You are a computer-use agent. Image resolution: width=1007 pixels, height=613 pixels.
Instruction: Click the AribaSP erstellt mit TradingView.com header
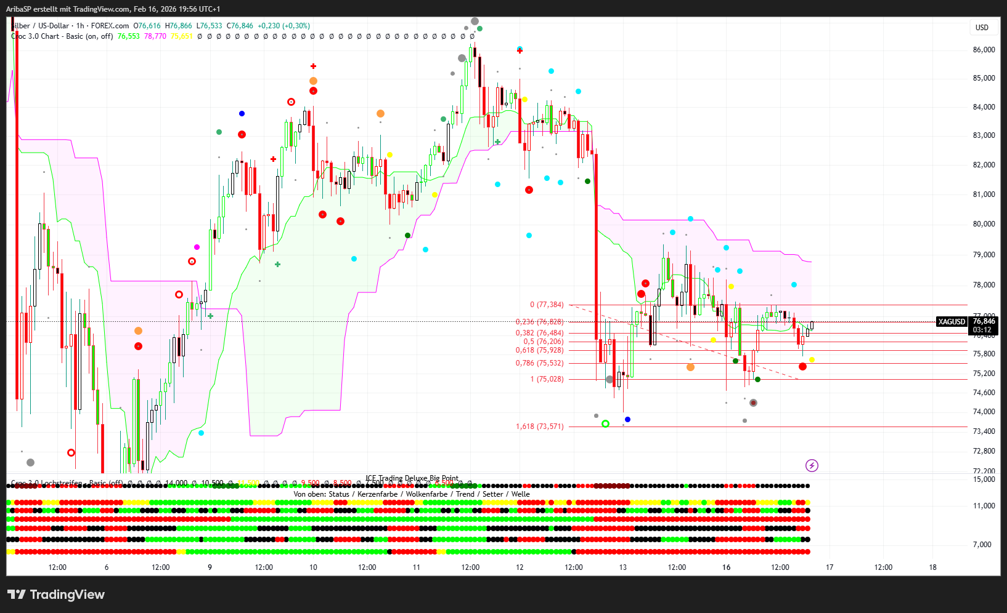113,9
